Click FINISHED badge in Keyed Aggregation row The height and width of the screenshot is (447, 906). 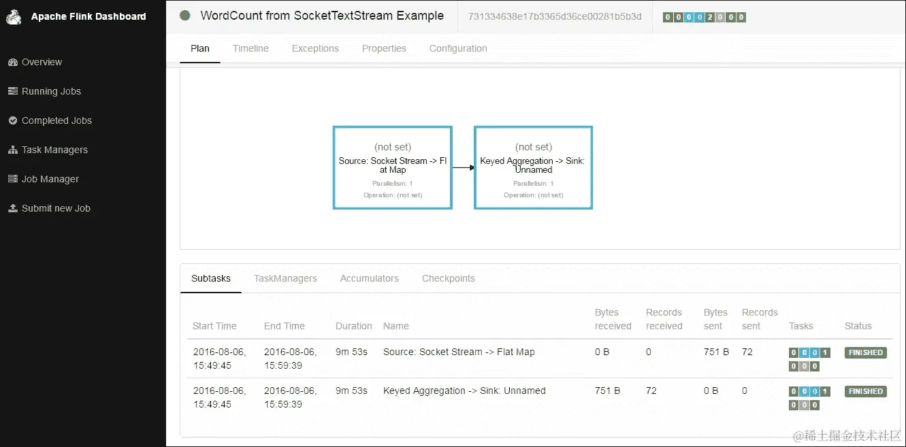point(866,391)
